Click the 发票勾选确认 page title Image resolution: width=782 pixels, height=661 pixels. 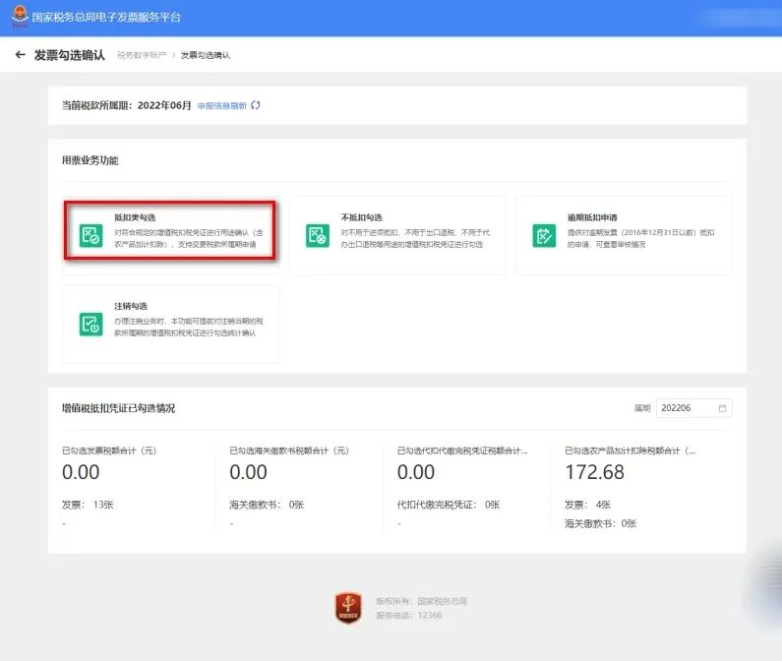tap(69, 55)
